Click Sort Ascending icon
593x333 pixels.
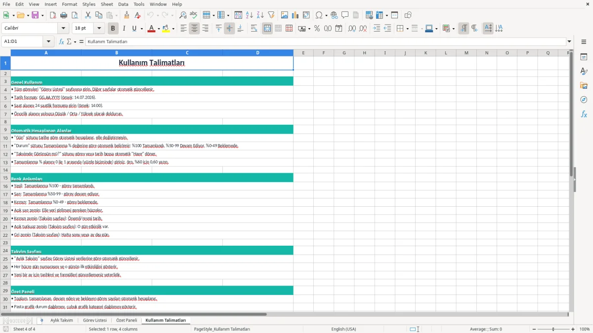point(250,15)
